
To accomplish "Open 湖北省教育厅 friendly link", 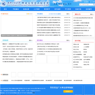I will pos(49,80).
